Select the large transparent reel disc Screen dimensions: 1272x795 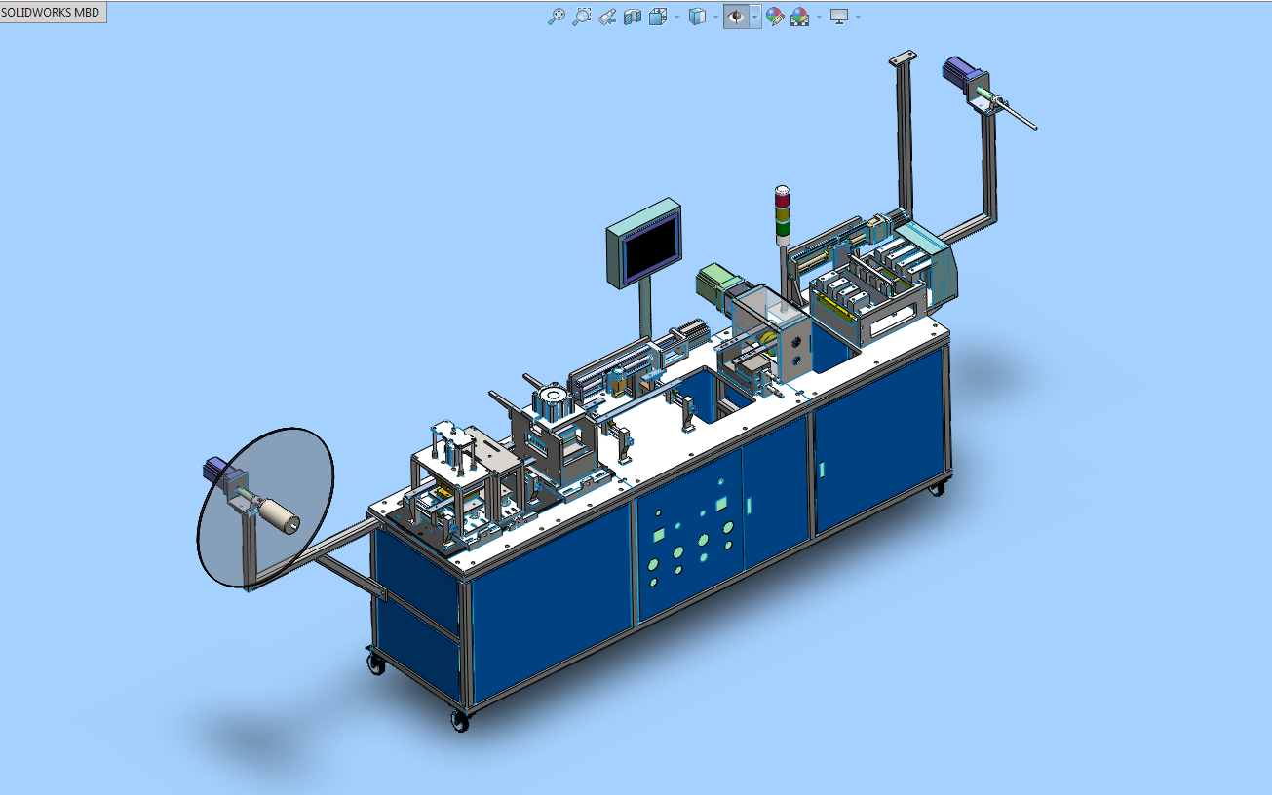coord(265,507)
